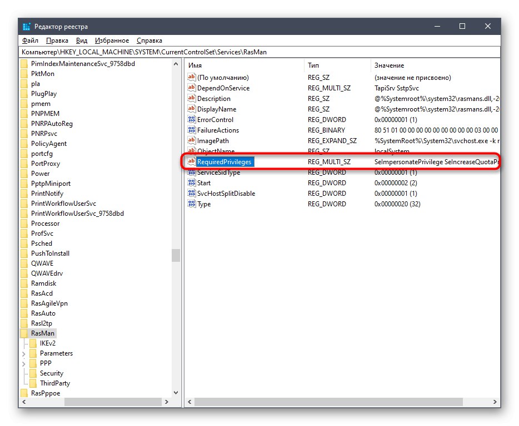Click the 0x00000002 (2) Start value data
Viewport: 519px width, 426px height.
pos(396,182)
